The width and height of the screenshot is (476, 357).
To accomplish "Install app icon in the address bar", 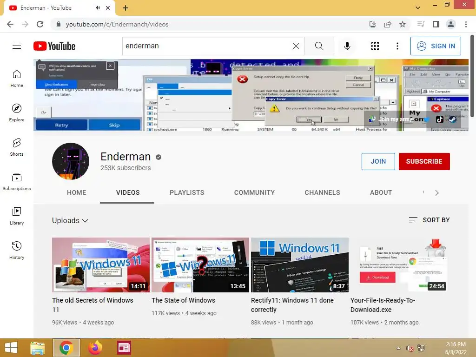I will click(373, 24).
